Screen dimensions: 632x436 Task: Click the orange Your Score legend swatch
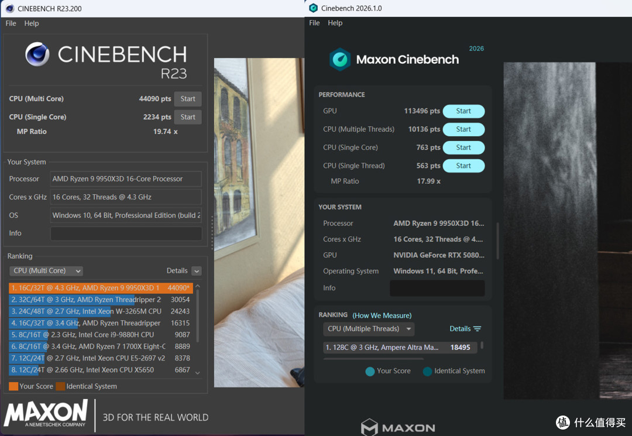click(x=13, y=386)
